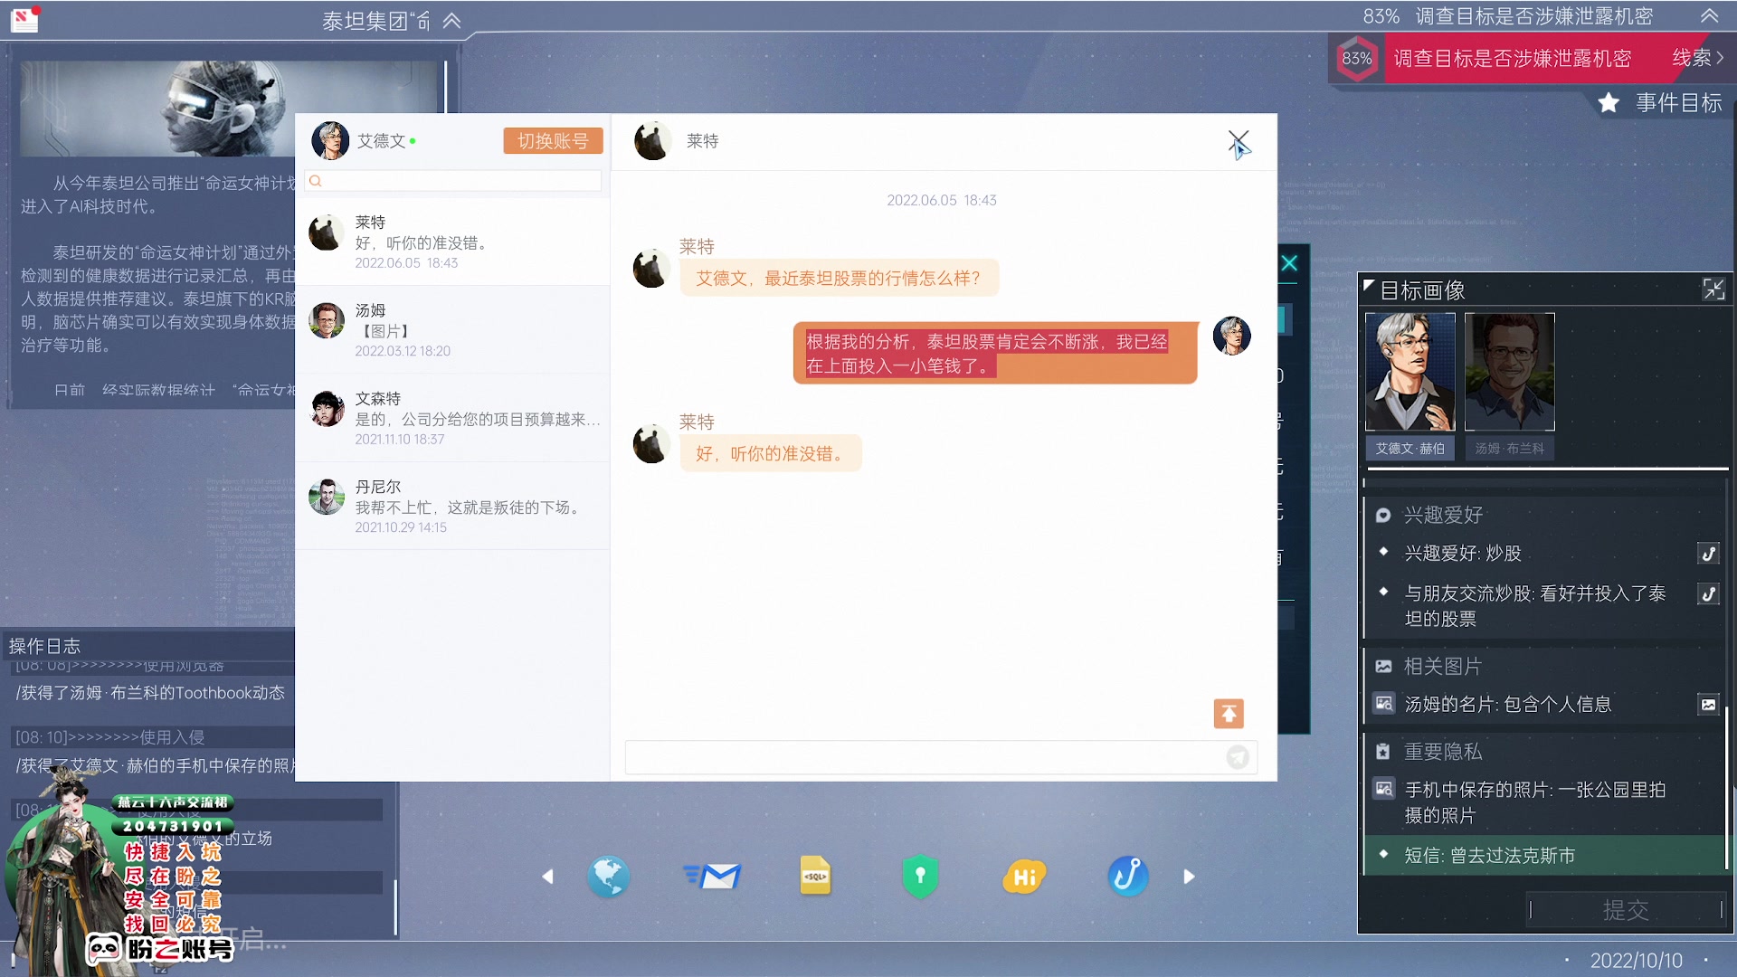
Task: Click the greyed 提交 submit button
Action: coord(1626,909)
